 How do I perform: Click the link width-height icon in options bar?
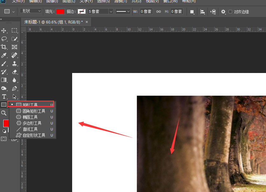(158, 11)
